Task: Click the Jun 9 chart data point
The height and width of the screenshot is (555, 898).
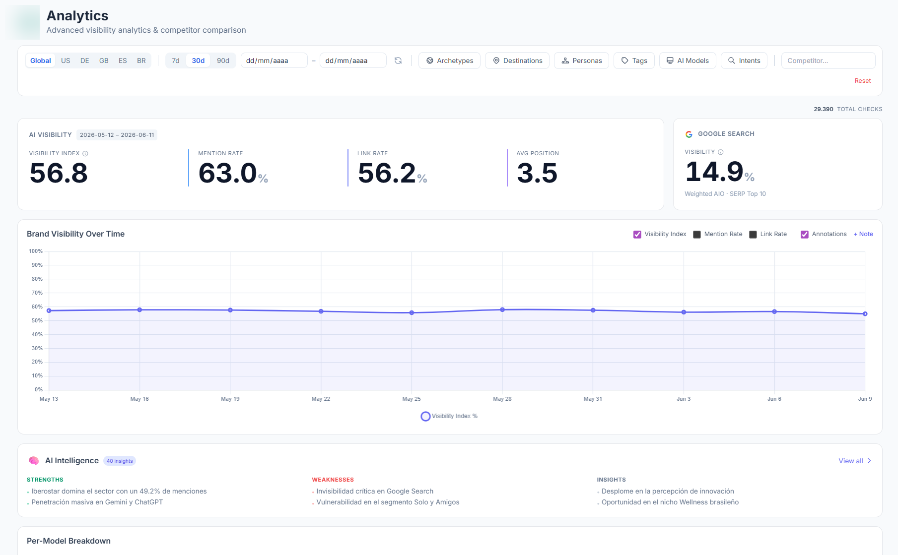Action: tap(865, 313)
